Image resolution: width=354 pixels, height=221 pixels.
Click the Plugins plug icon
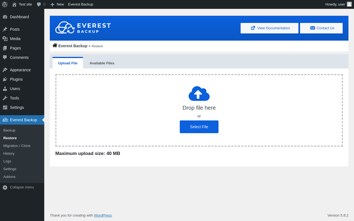pyautogui.click(x=5, y=79)
